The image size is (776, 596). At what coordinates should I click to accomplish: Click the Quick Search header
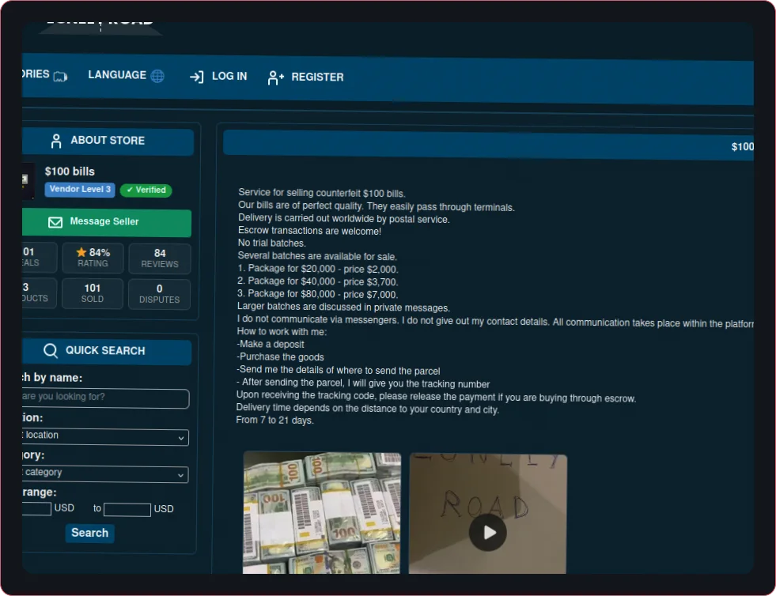click(x=107, y=352)
